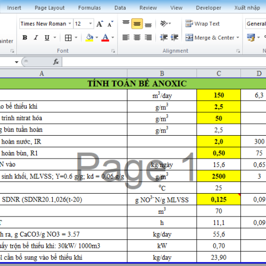Align text right
This screenshot has height=266, width=266.
148,38
